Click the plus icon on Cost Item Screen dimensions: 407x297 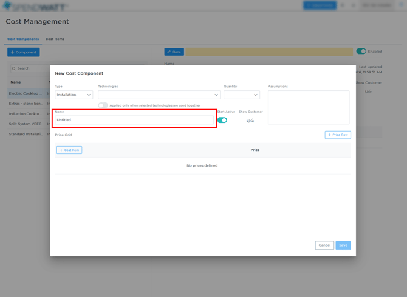pyautogui.click(x=61, y=150)
